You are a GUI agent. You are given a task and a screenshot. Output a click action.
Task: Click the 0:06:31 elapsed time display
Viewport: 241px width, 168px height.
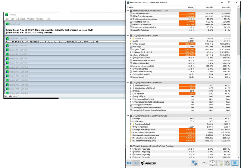tap(205, 163)
